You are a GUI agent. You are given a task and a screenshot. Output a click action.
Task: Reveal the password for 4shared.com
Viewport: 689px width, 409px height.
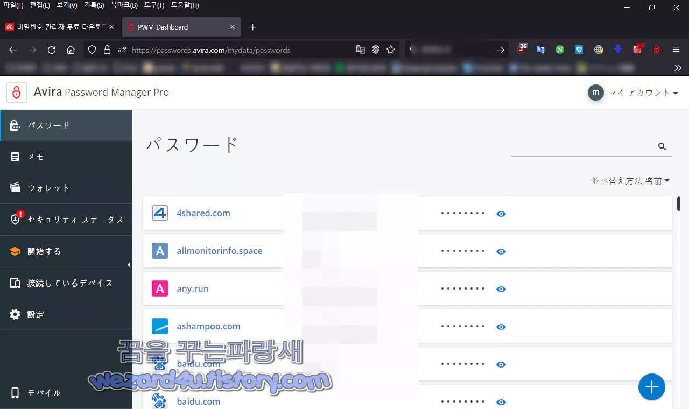click(x=501, y=214)
